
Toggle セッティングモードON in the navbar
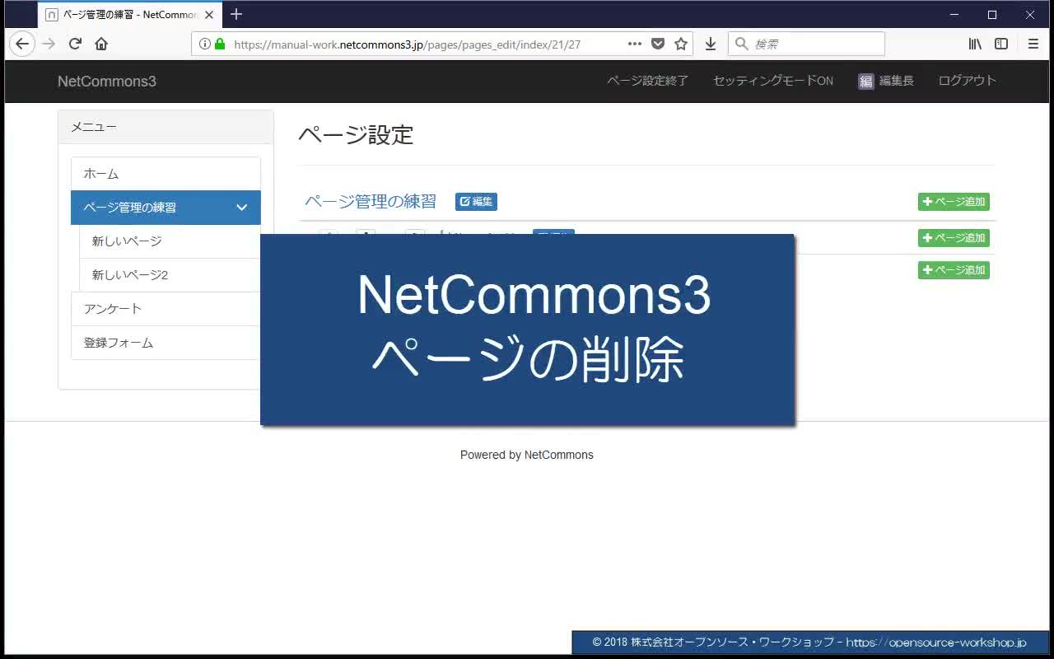(772, 81)
